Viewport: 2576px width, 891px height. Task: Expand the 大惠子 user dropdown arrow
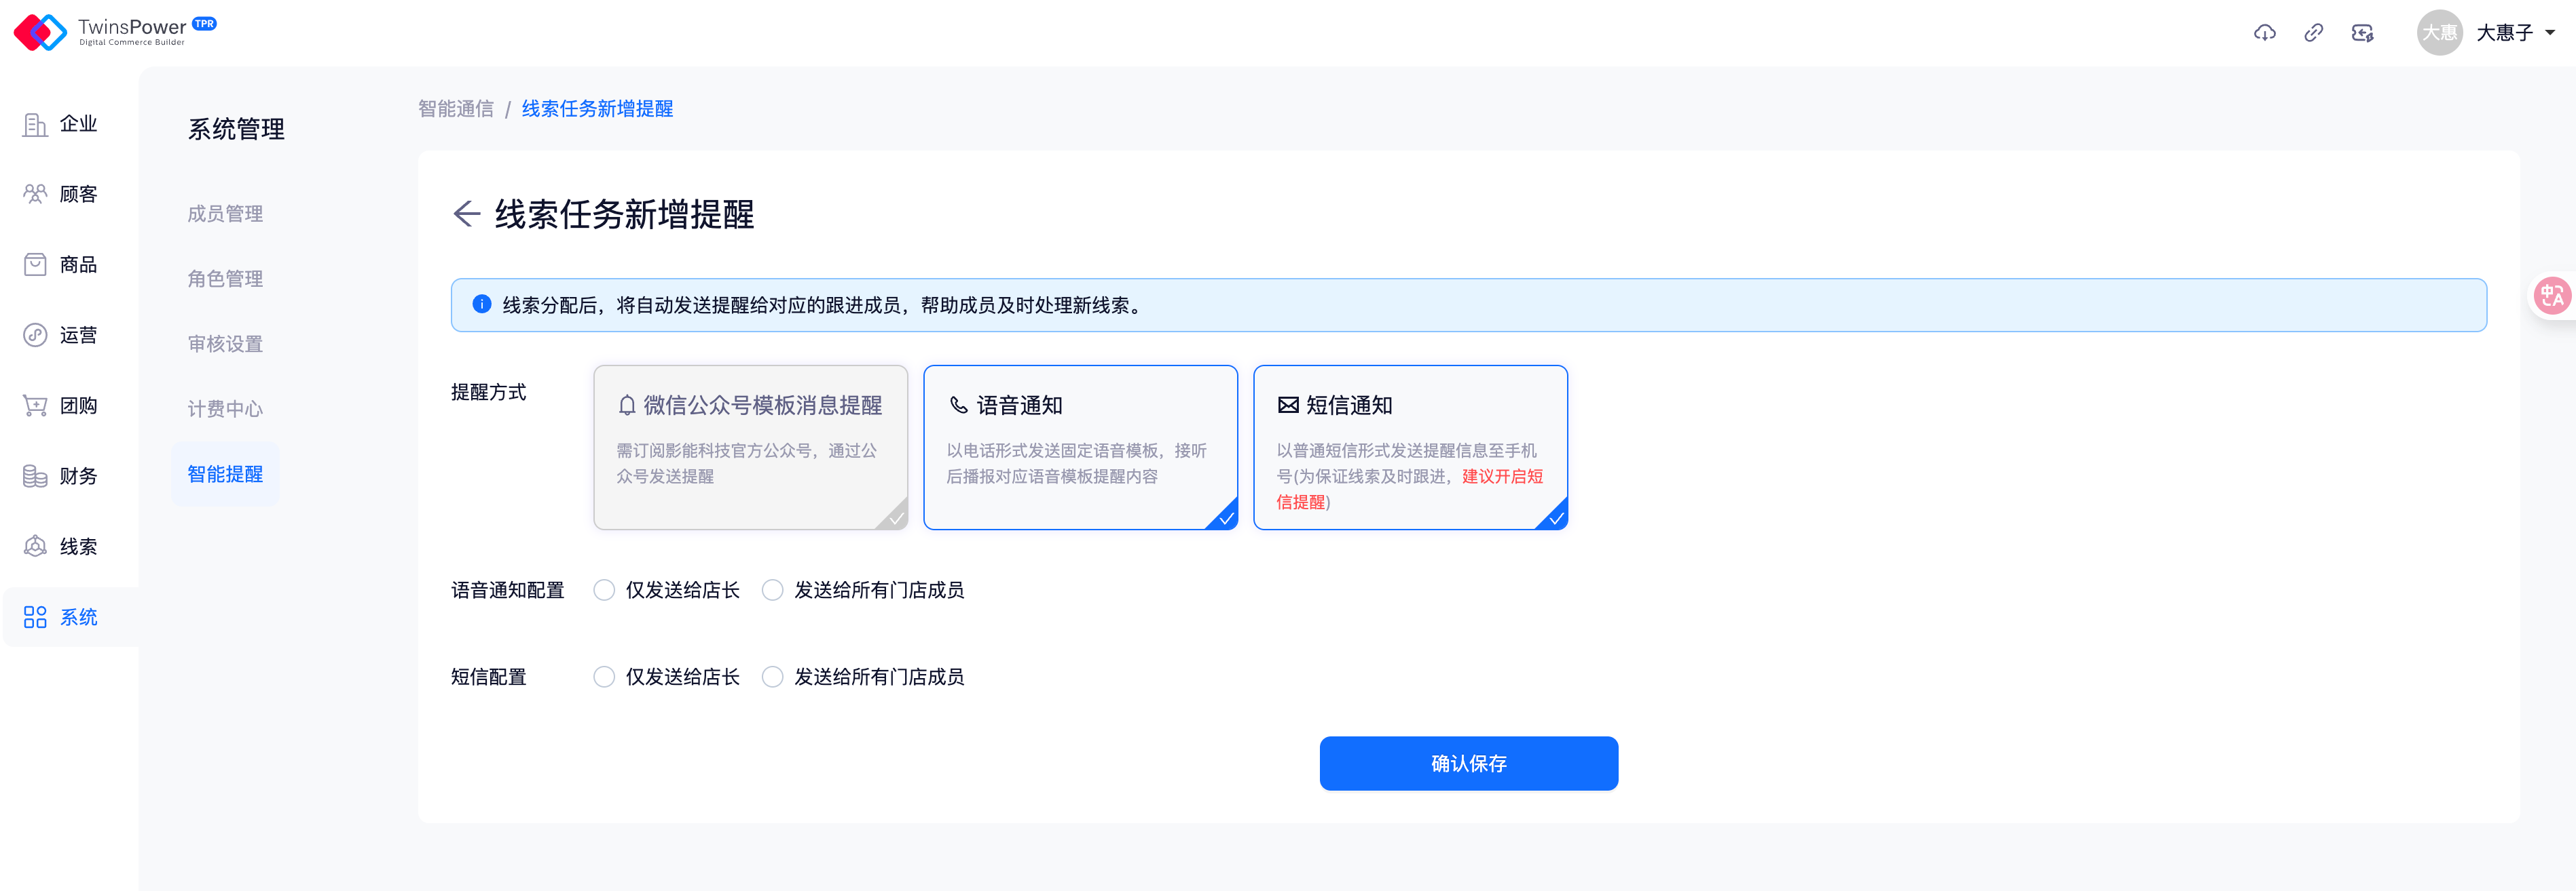click(2549, 33)
